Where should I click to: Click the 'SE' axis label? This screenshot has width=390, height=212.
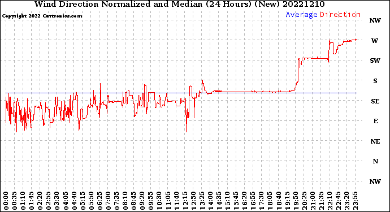(375, 101)
